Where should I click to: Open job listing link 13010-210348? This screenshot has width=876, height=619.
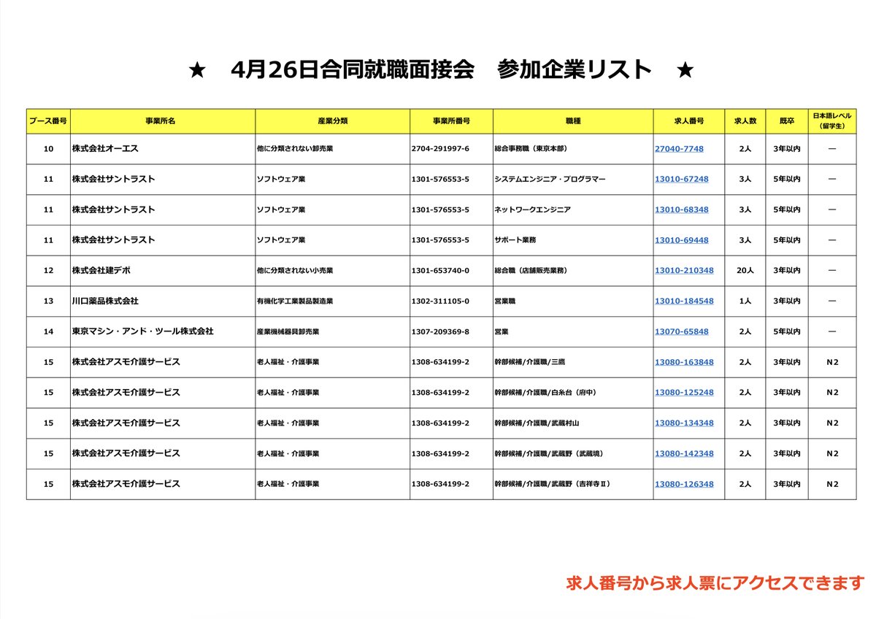click(x=684, y=271)
